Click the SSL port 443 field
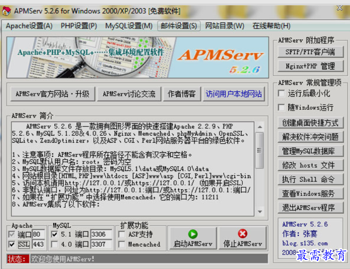The image size is (350, 269). [38, 244]
